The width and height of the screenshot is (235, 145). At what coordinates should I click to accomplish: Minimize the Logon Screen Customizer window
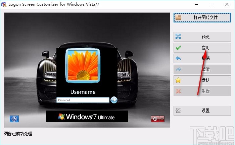[196, 4]
